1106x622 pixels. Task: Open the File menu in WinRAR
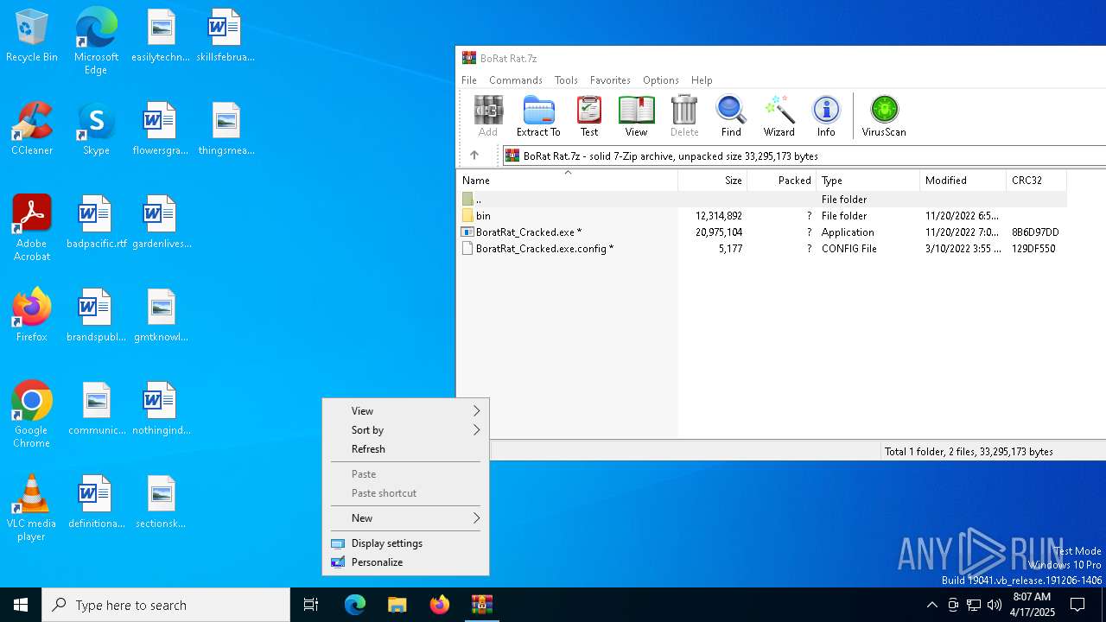tap(469, 80)
